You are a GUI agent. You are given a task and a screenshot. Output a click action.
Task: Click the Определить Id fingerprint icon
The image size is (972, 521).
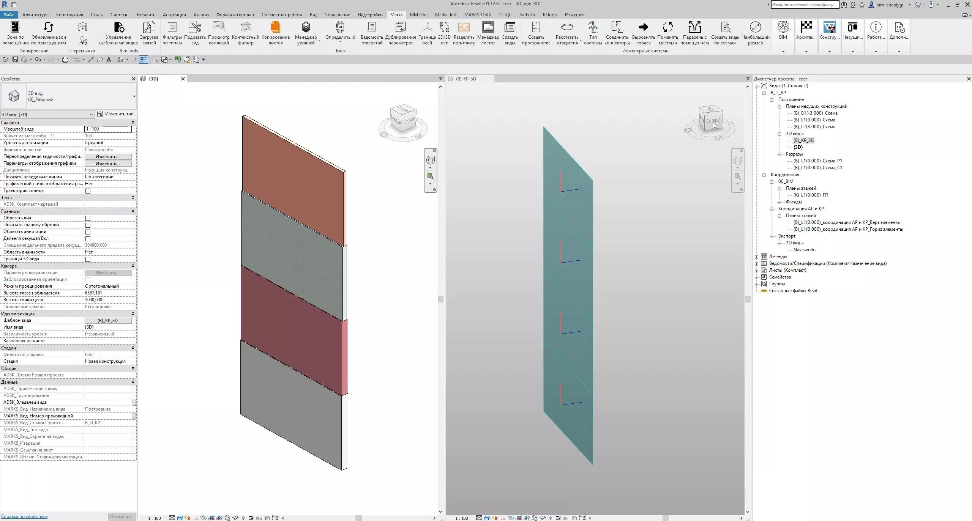(340, 28)
